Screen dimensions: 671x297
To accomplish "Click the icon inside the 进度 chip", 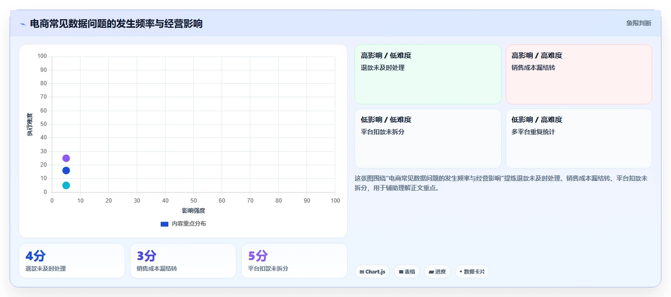I will (x=431, y=272).
